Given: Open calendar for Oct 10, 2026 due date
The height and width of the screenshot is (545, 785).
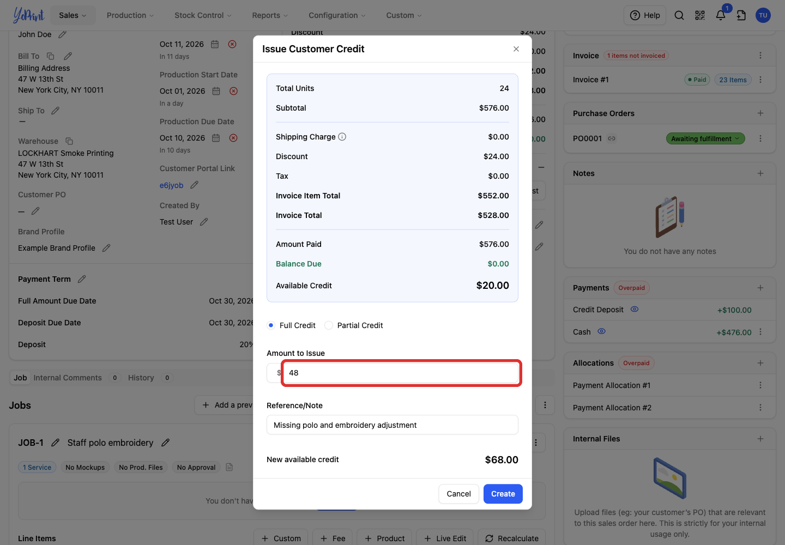Looking at the screenshot, I should pos(216,138).
